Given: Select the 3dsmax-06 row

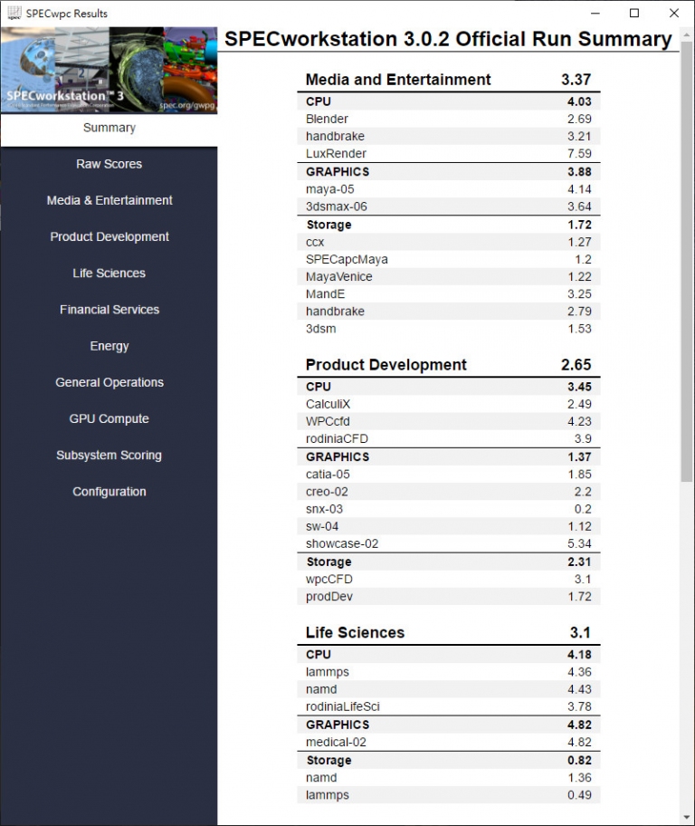Looking at the screenshot, I should pos(449,206).
